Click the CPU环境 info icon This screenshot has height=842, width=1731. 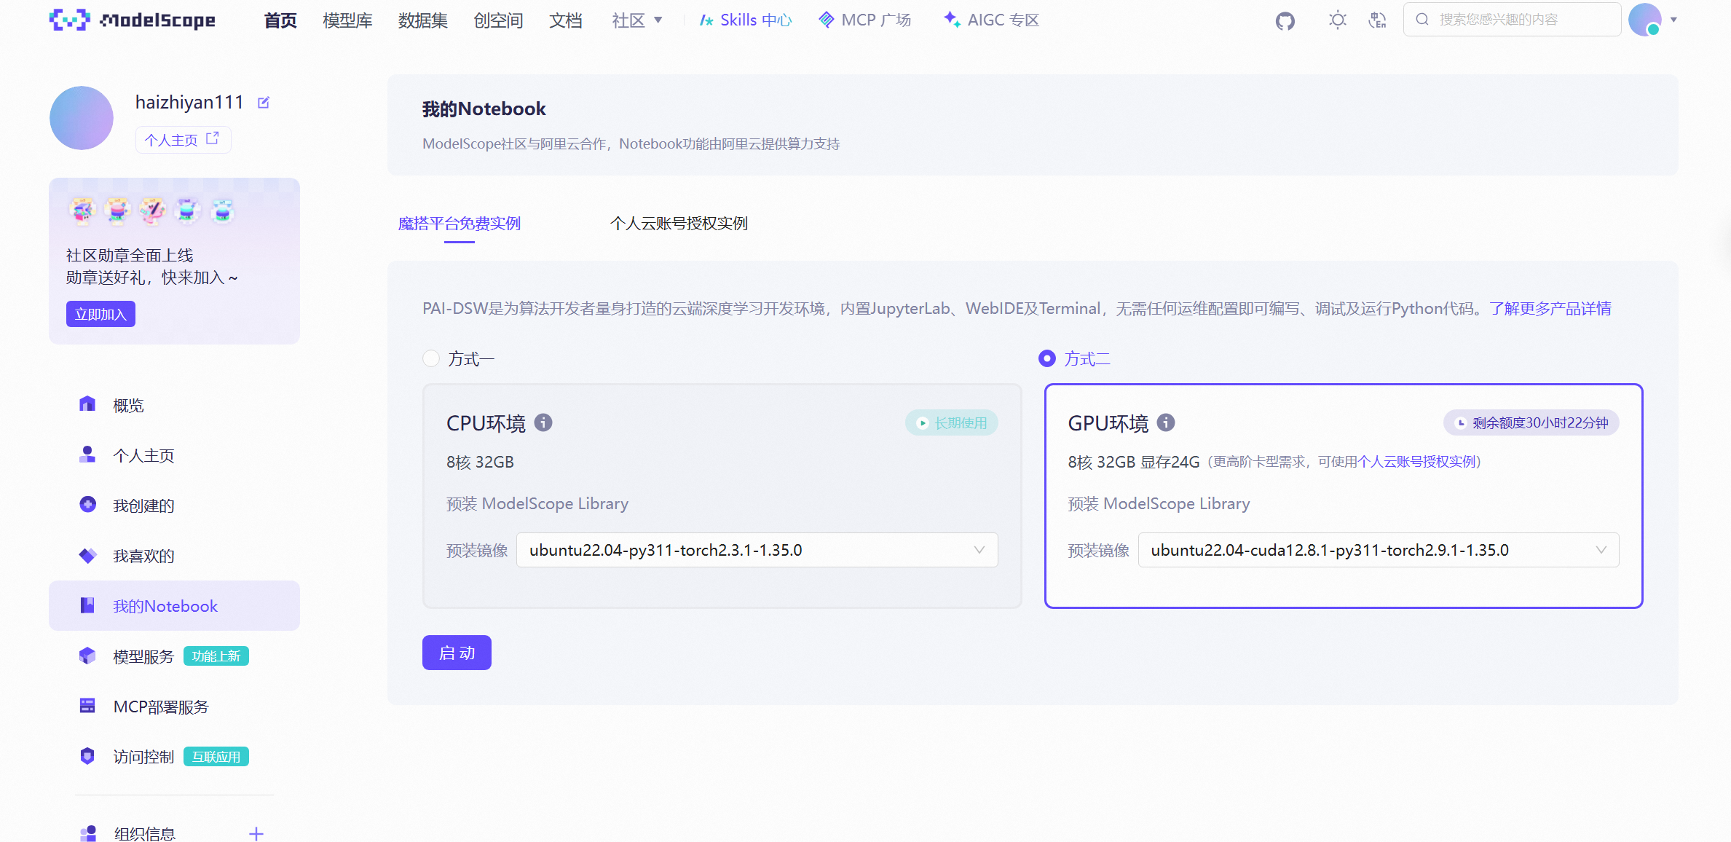[x=543, y=422]
